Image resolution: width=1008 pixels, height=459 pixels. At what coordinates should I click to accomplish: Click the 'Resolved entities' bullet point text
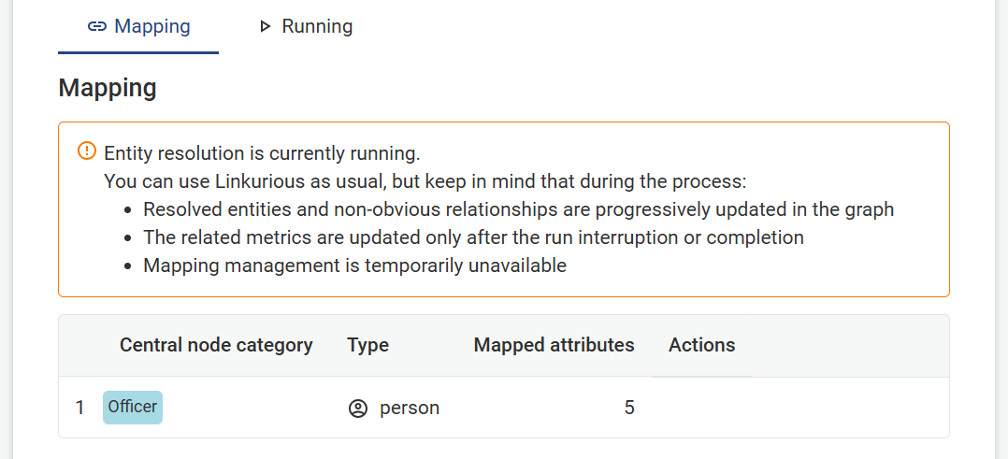point(519,209)
